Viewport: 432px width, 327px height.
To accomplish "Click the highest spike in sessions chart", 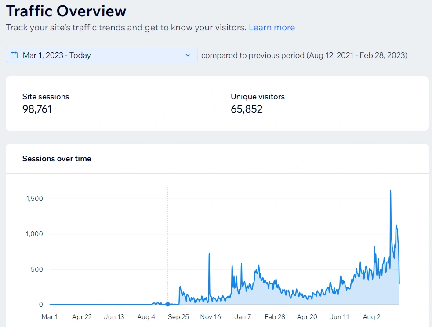I will click(x=390, y=191).
